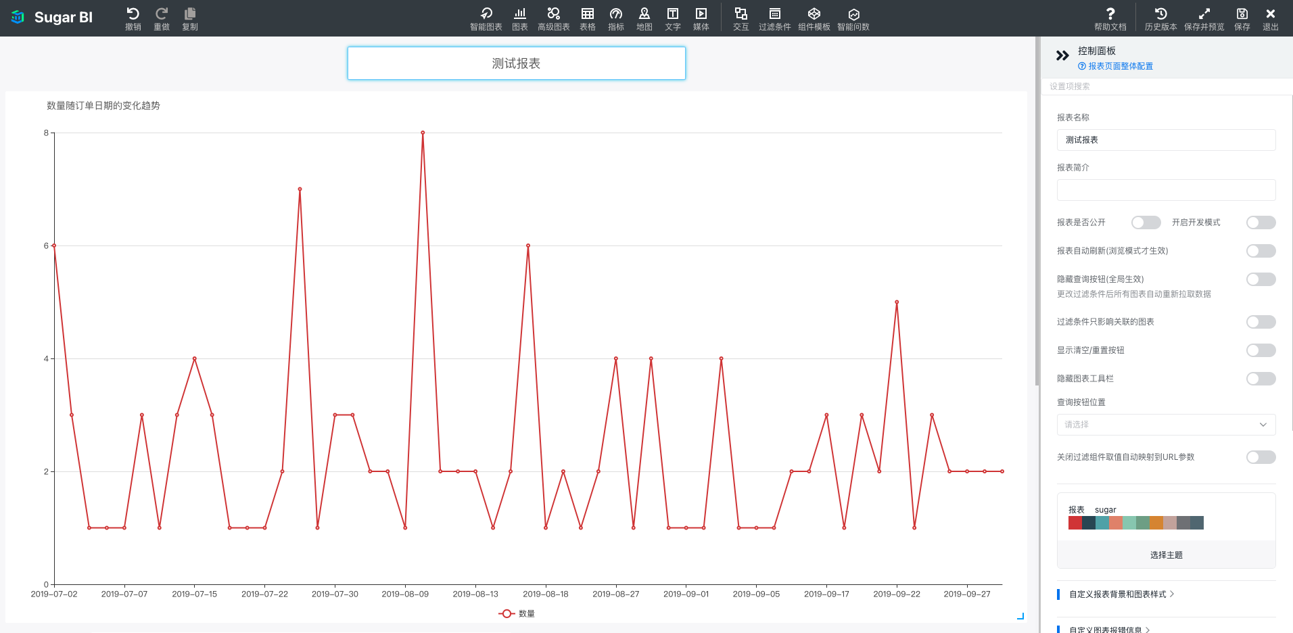Viewport: 1293px width, 633px height.
Task: Enable 隐藏图表工具栏 switch
Action: pos(1261,379)
